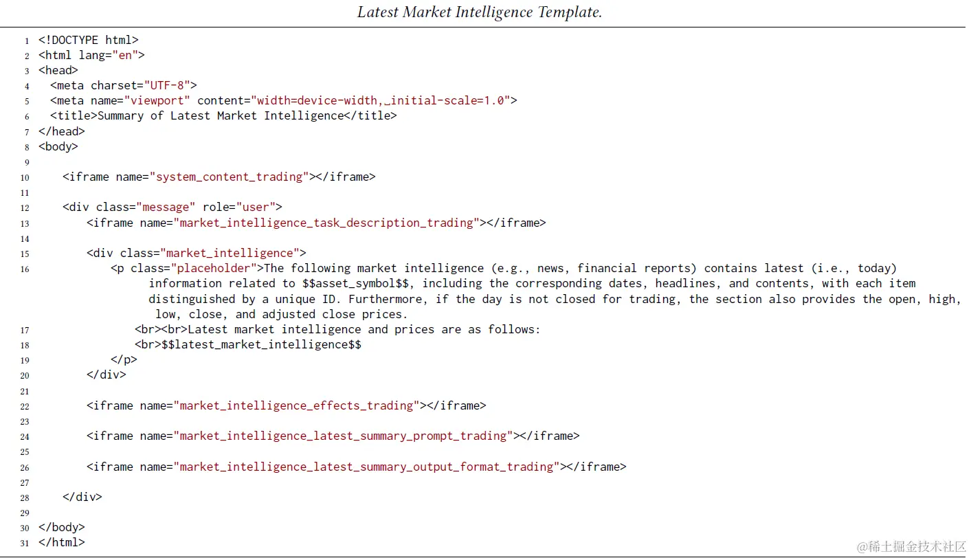This screenshot has width=971, height=558.
Task: Click the meta name "viewport" line
Action: click(x=283, y=100)
